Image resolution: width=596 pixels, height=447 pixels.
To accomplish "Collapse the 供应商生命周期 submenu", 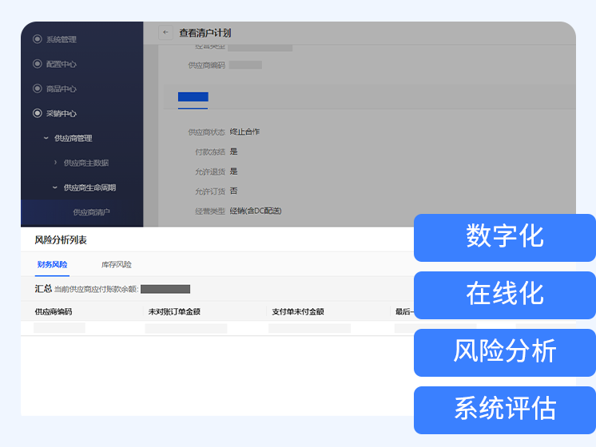I will pos(55,188).
